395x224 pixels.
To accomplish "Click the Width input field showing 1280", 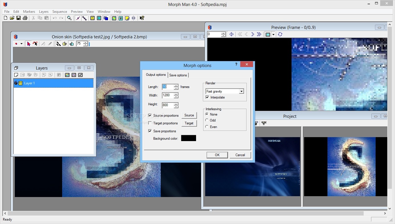I will pyautogui.click(x=168, y=96).
